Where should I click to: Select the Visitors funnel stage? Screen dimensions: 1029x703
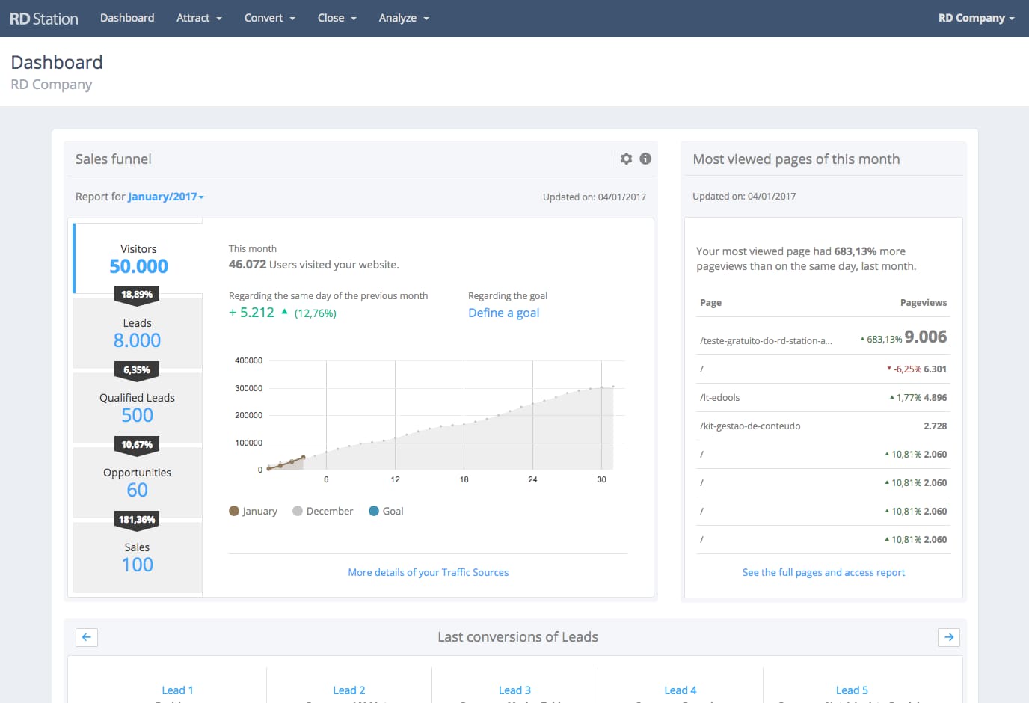pos(138,258)
